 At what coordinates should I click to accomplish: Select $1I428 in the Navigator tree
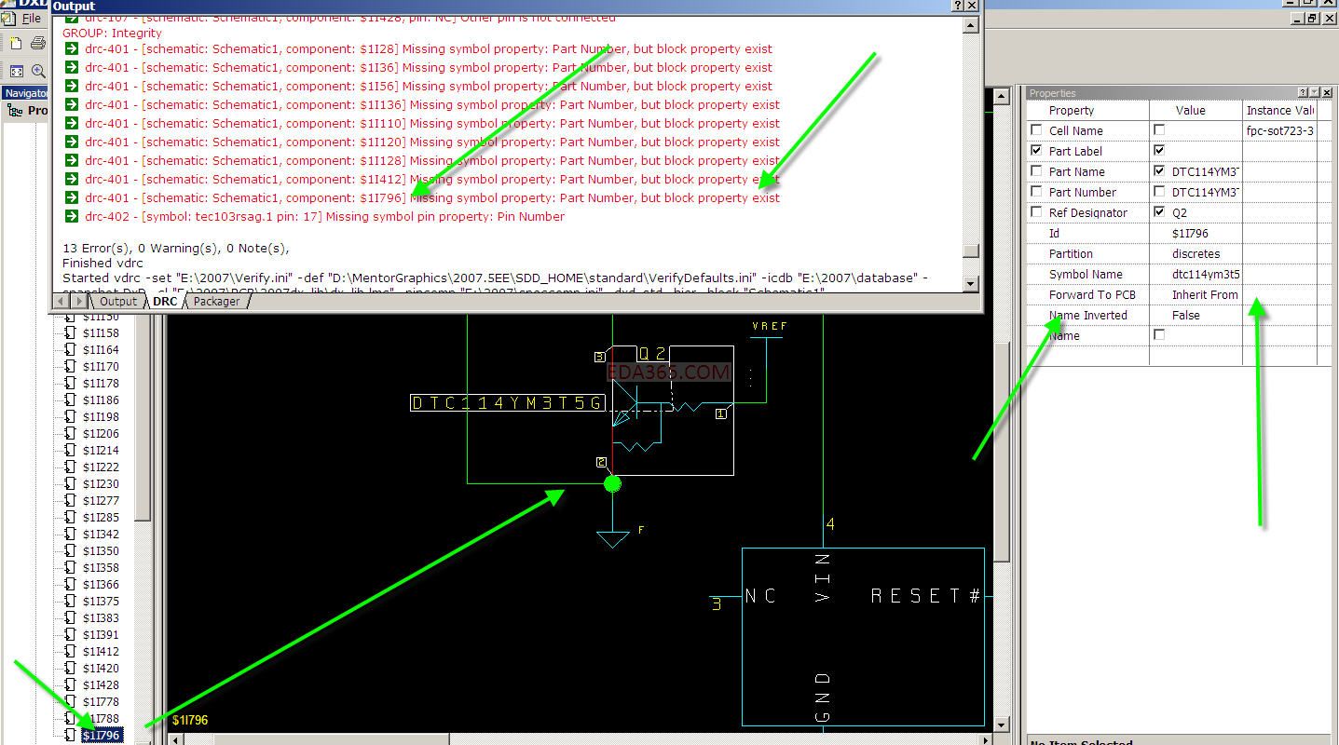[x=101, y=684]
